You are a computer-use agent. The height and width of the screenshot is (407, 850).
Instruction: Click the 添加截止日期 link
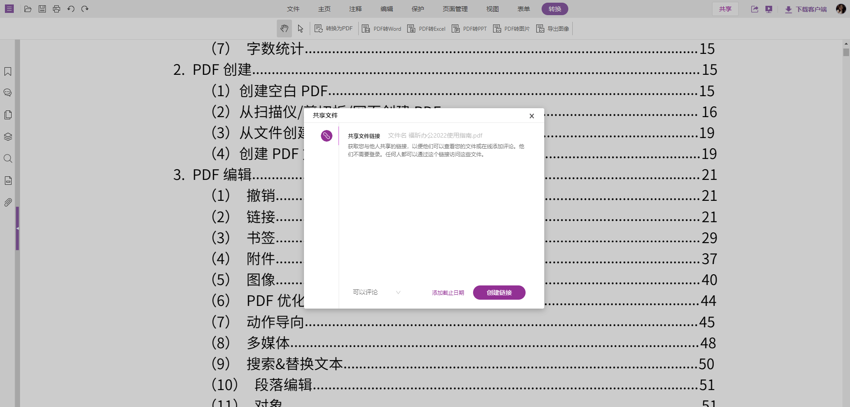point(447,292)
